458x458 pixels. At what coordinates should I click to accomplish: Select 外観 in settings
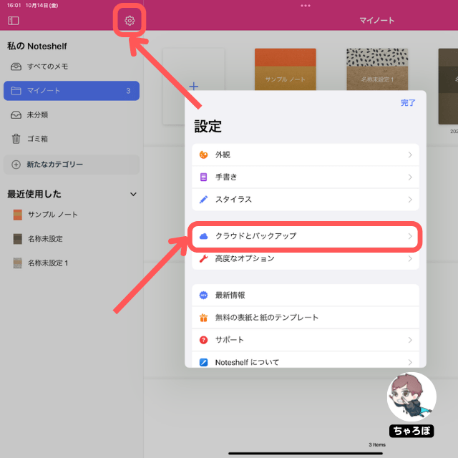tap(306, 155)
